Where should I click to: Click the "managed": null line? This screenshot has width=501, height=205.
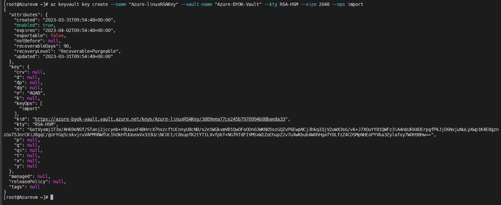(30, 176)
